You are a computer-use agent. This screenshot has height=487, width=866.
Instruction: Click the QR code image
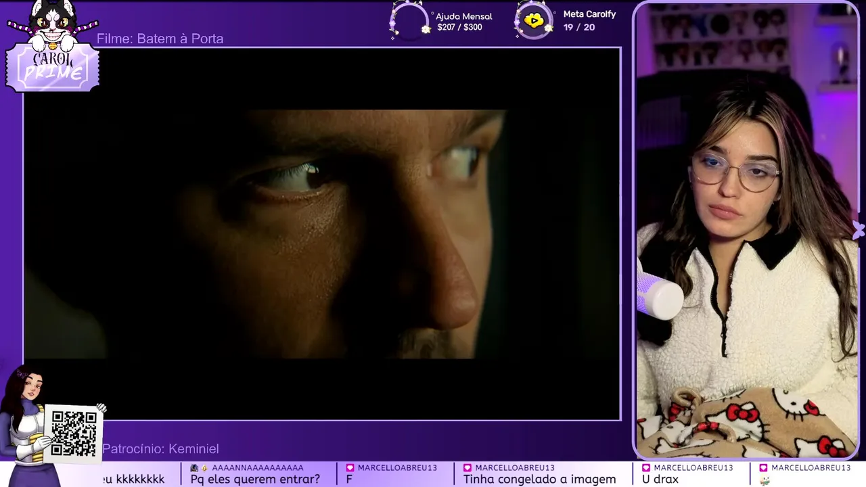pos(73,433)
